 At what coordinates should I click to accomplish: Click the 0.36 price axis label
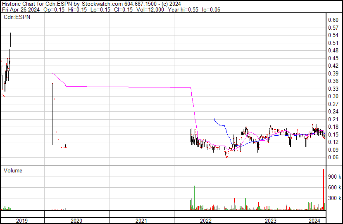[x=333, y=81]
